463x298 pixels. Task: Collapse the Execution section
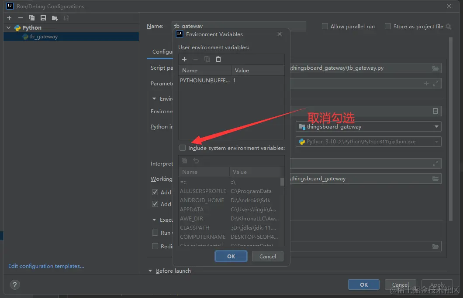(154, 220)
